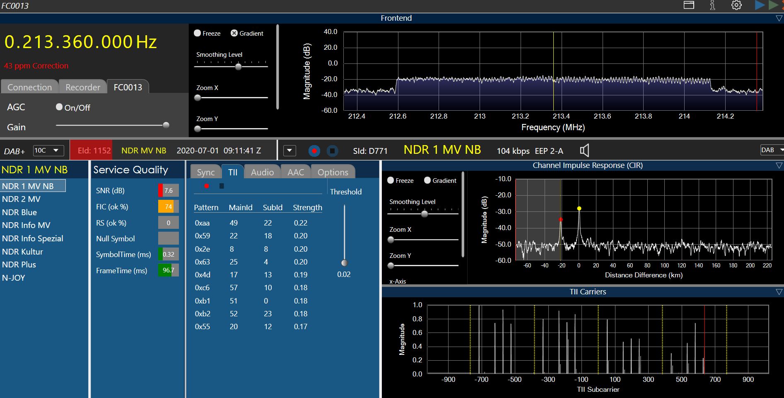784x398 pixels.
Task: Enable Freeze in the Frontend spectrum panel
Action: 198,33
